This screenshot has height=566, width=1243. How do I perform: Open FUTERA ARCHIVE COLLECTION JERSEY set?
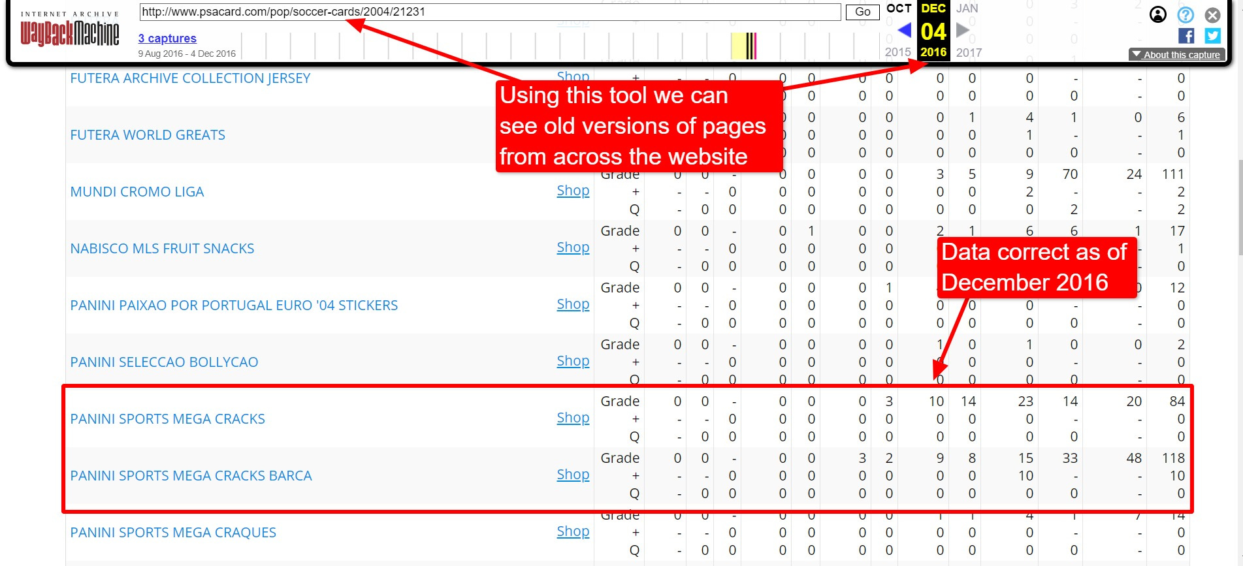pos(190,78)
